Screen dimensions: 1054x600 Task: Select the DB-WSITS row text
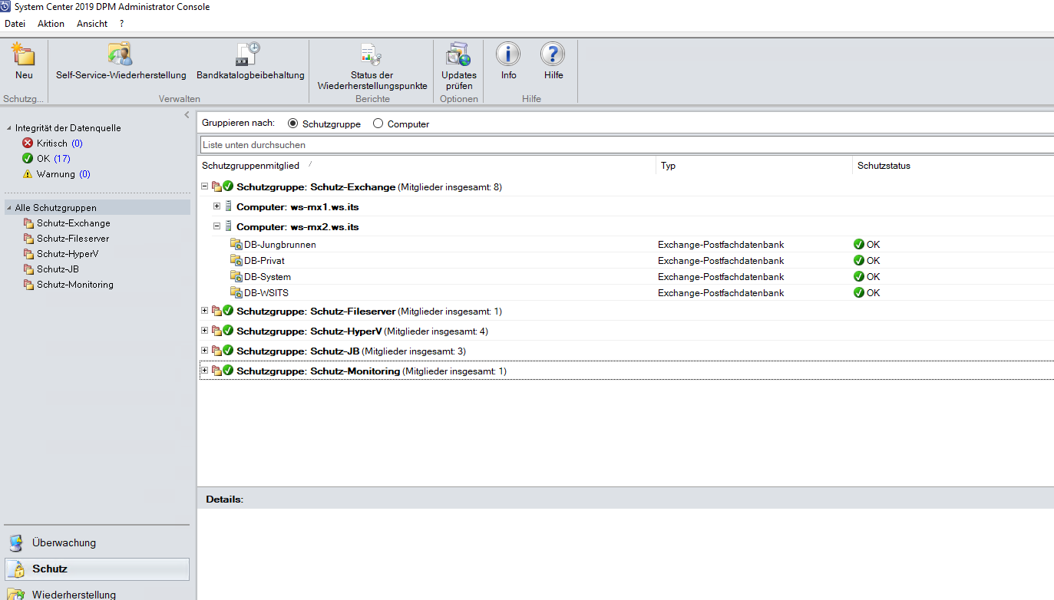point(266,293)
